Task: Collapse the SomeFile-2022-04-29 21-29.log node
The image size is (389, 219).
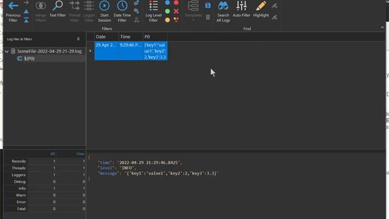Action: point(7,51)
